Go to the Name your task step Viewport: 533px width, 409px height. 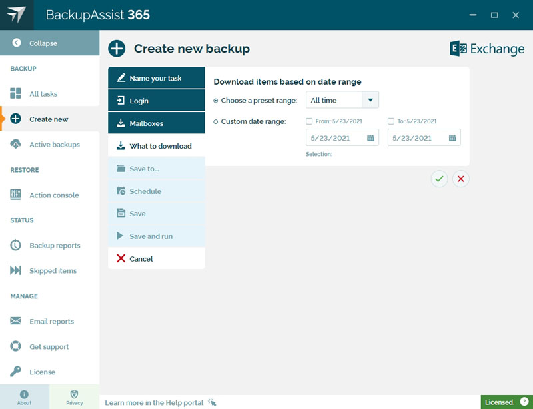[157, 78]
